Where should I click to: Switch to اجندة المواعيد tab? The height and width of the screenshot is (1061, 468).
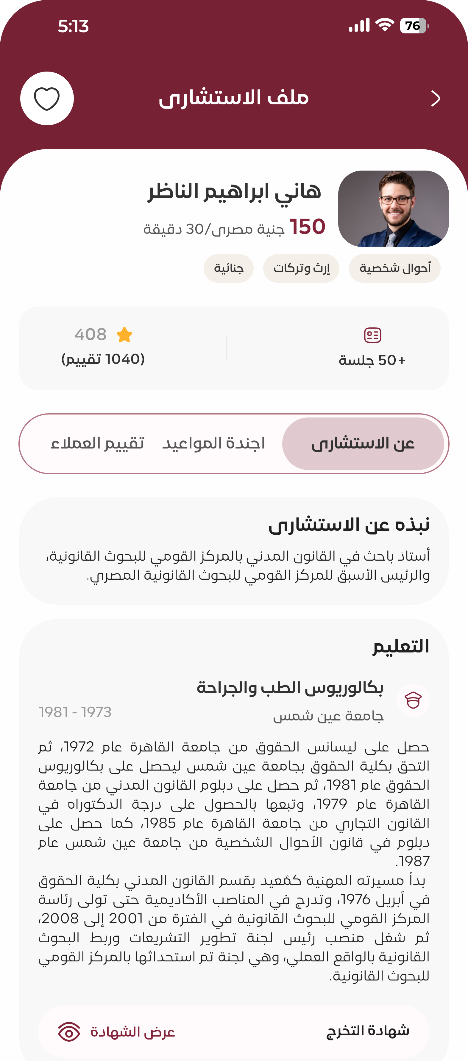click(x=213, y=444)
